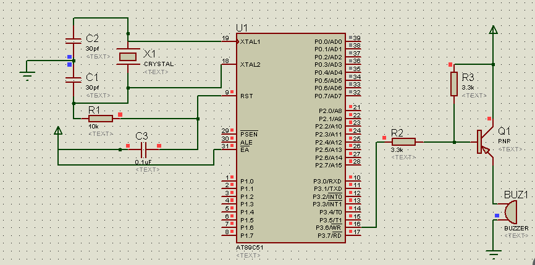Click the ground symbol near C1 and C2
This screenshot has width=535, height=265.
click(x=28, y=76)
